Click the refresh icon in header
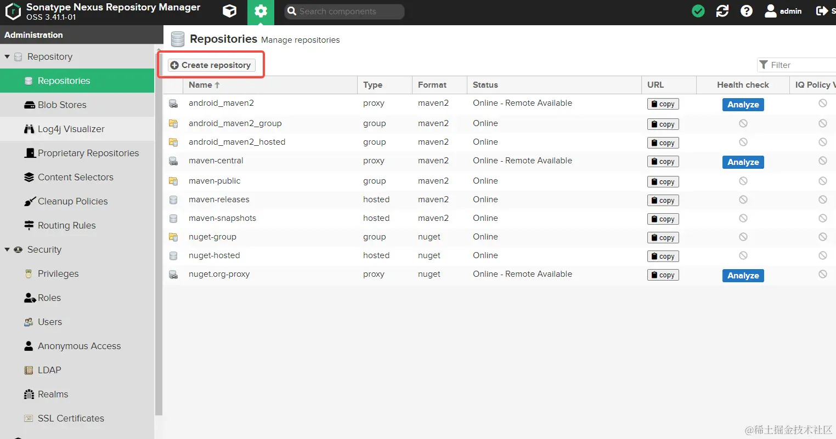The image size is (836, 439). [722, 11]
